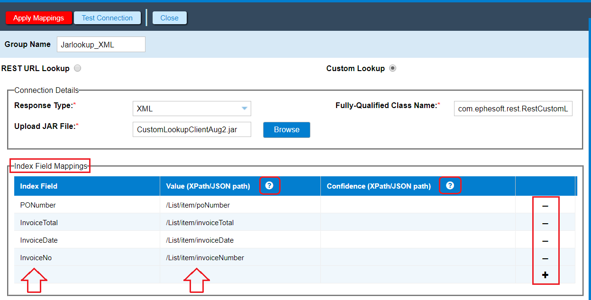591x300 pixels.
Task: Select the InvoiceNo index field cell
Action: click(87, 257)
